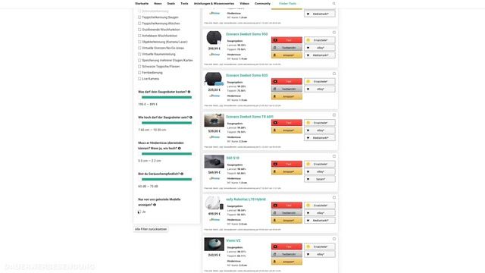Open Ersatzteile for Deebot Ozmo T8 AIVI
Image resolution: width=485 pixels, height=273 pixels.
pos(320,123)
